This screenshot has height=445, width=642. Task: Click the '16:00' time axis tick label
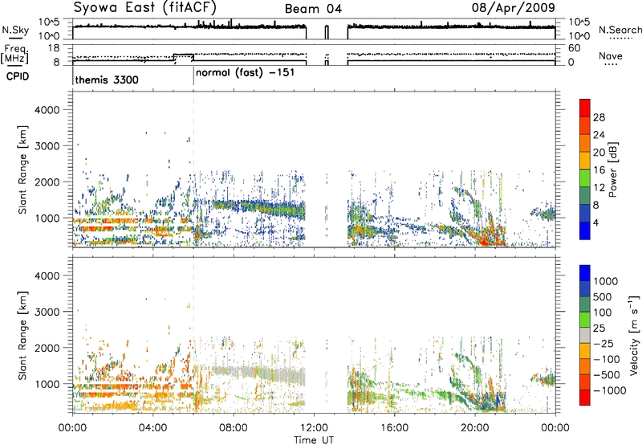tap(394, 428)
